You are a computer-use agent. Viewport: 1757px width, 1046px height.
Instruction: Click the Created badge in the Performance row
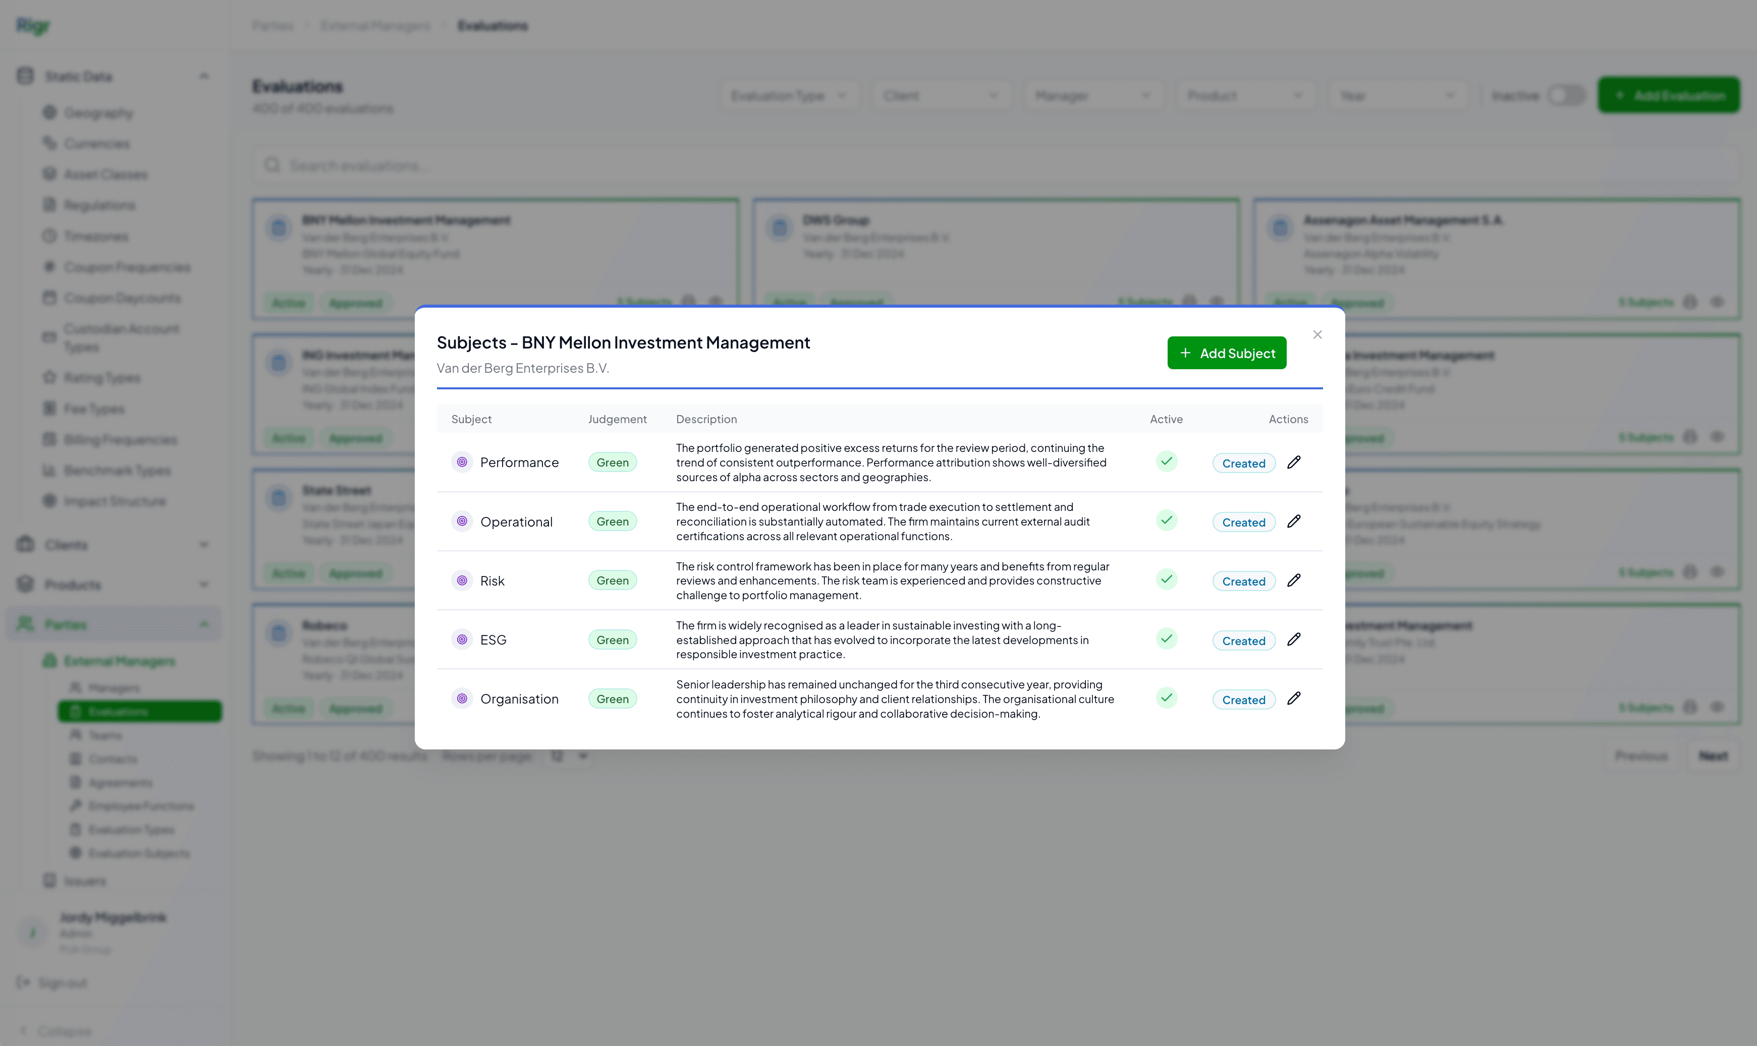click(1243, 463)
